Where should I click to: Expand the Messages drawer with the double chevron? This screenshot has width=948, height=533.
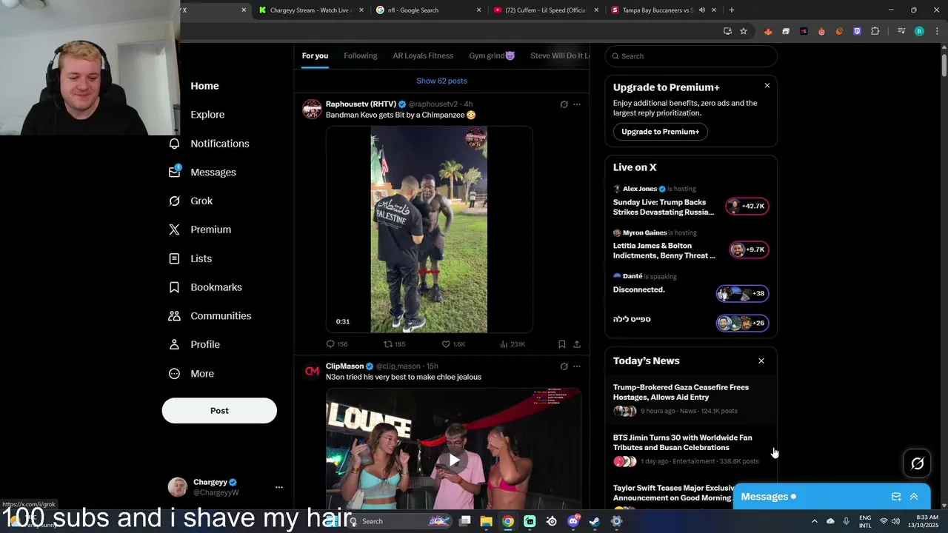(x=914, y=497)
